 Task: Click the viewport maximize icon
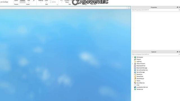tap(129, 8)
